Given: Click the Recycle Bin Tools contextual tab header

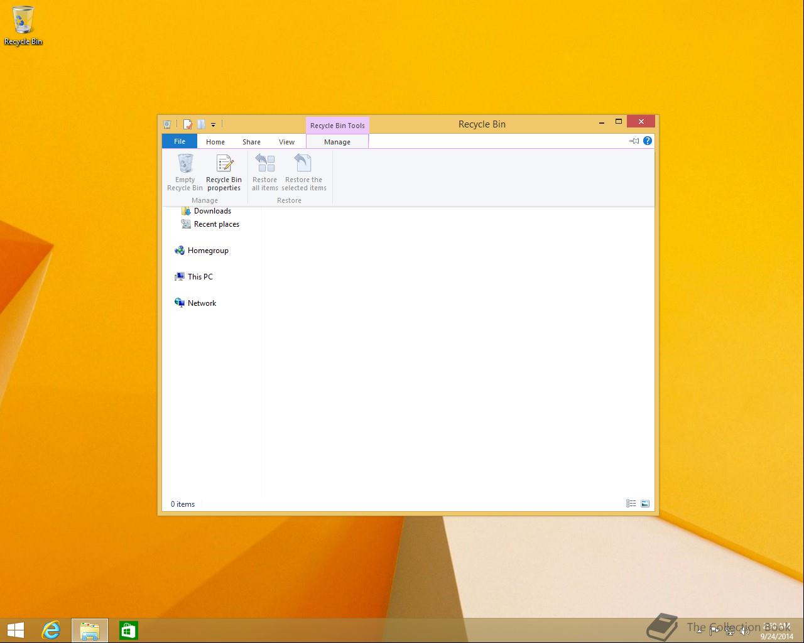Looking at the screenshot, I should tap(337, 125).
